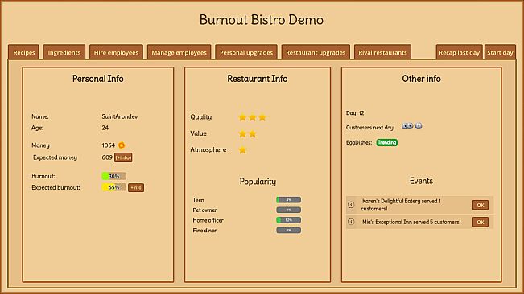Click the single customer icon for next day

click(x=419, y=125)
